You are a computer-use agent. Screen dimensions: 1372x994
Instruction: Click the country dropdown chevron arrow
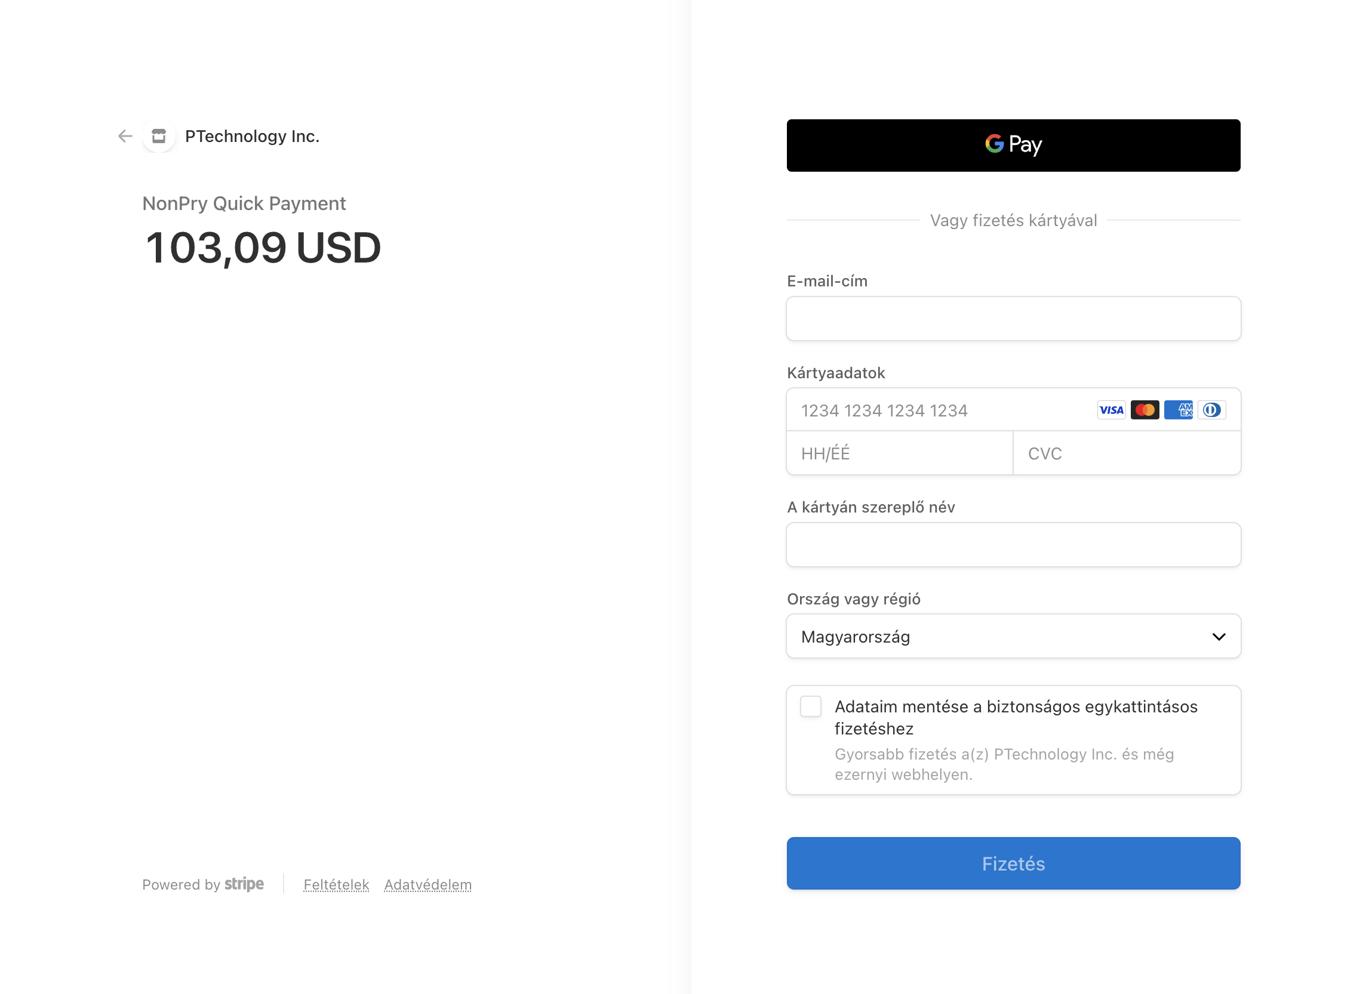click(x=1219, y=637)
